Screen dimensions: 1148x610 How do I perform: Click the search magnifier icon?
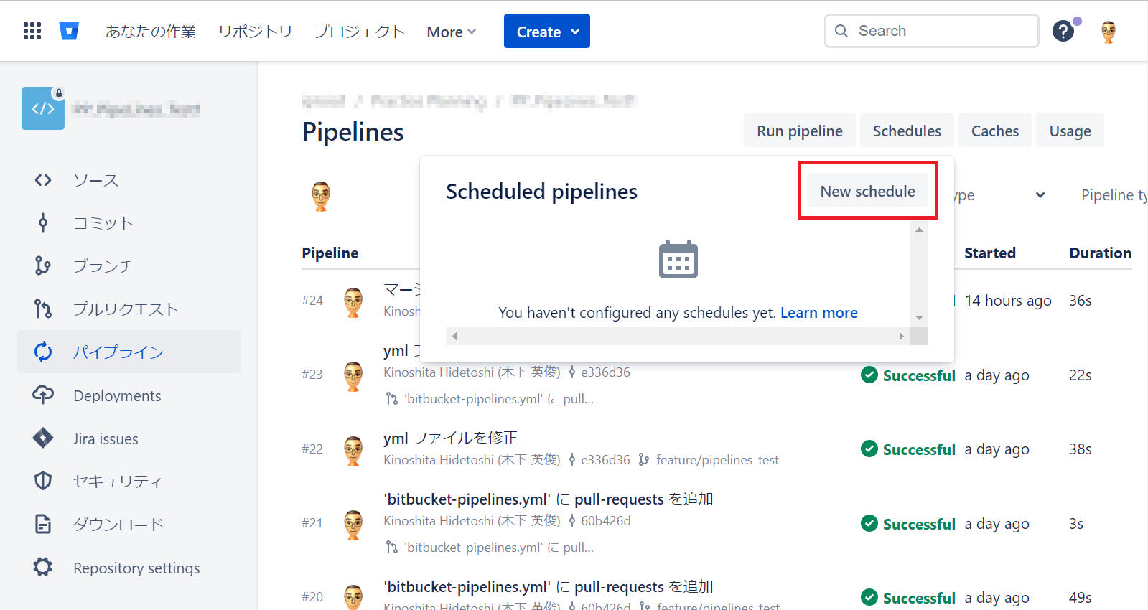coord(841,31)
